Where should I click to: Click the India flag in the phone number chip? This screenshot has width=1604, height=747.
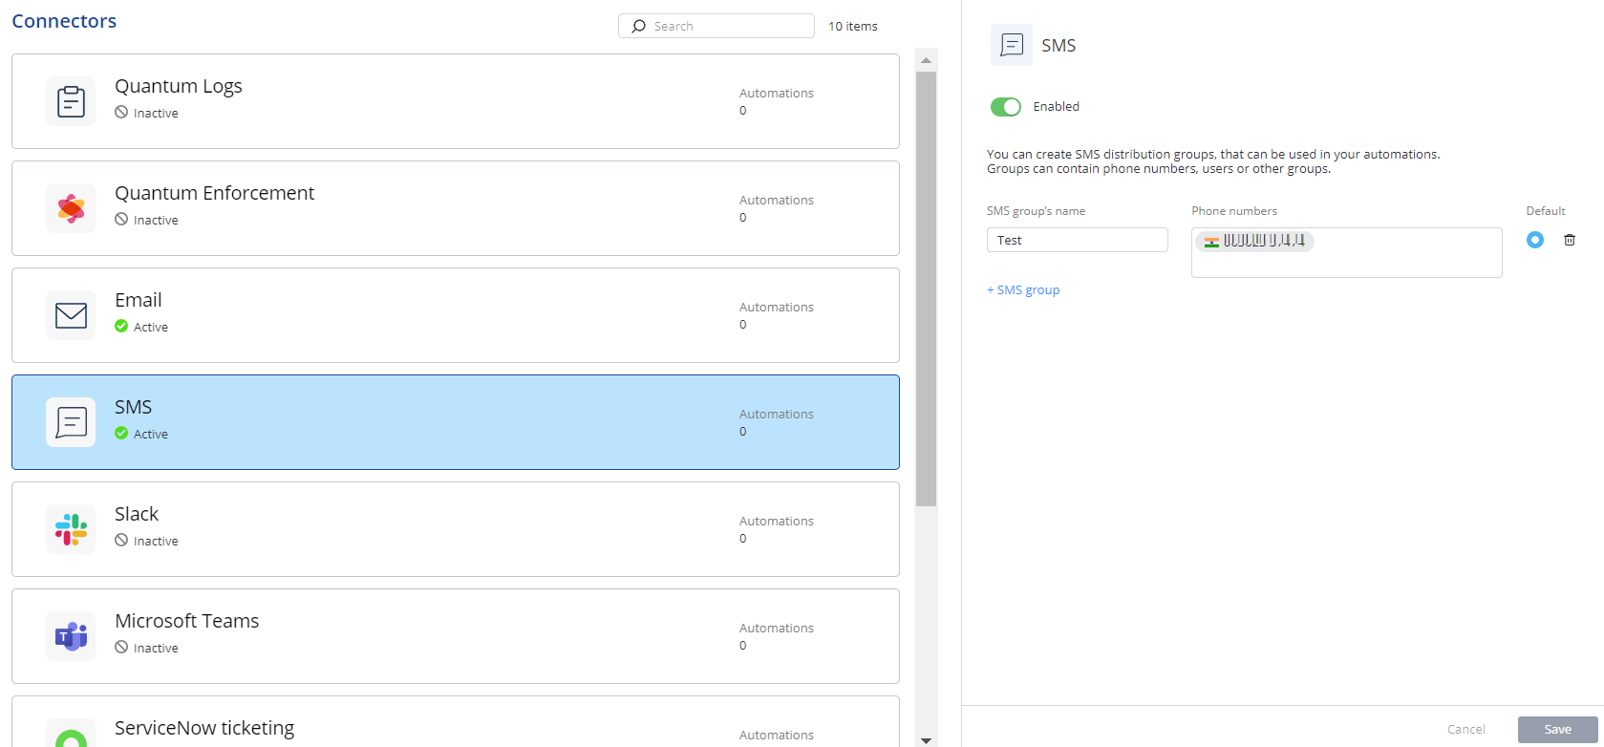pos(1211,242)
